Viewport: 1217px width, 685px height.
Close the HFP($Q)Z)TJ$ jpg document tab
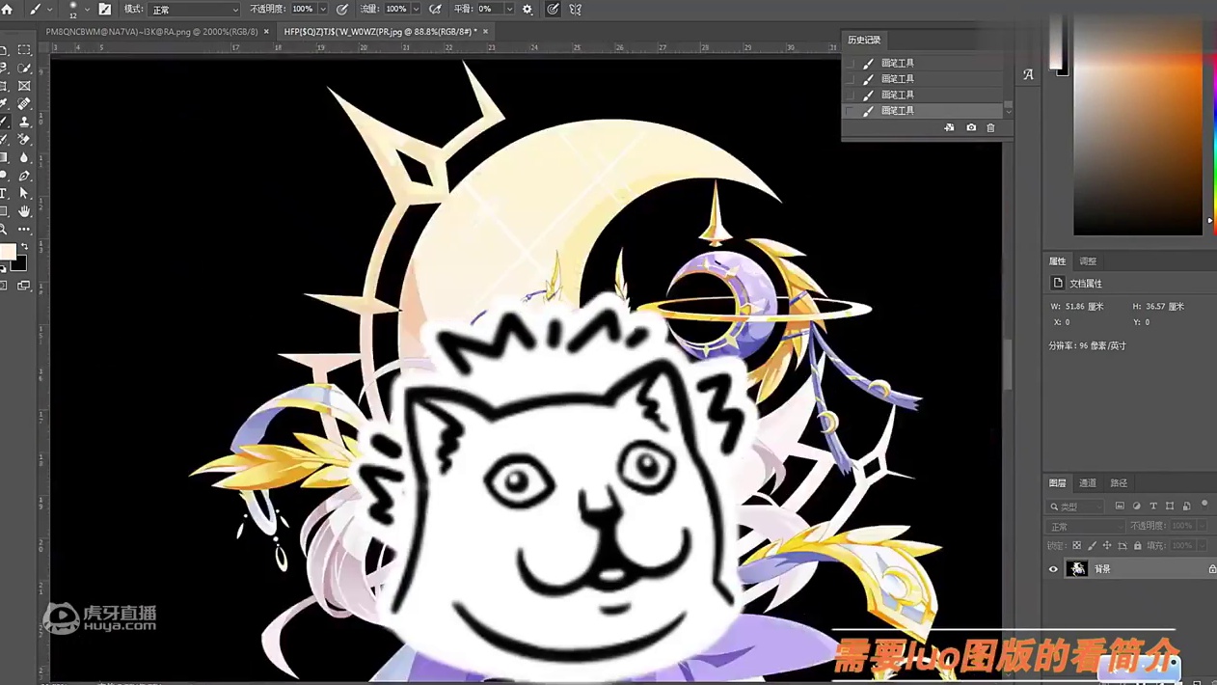485,32
